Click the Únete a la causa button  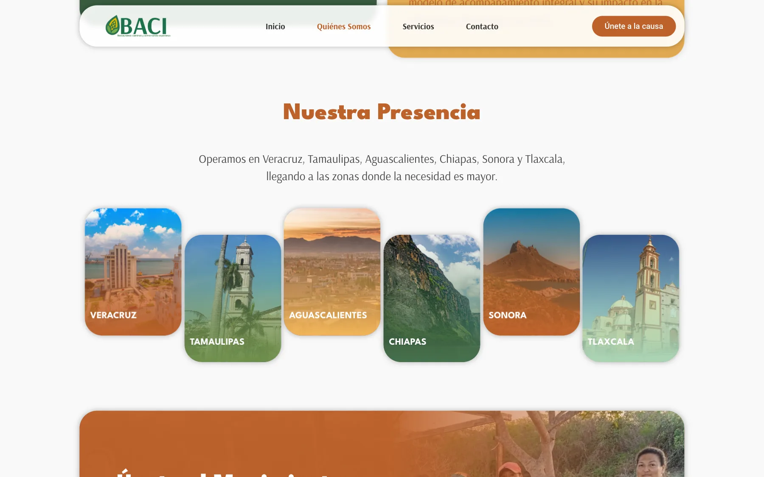[634, 26]
